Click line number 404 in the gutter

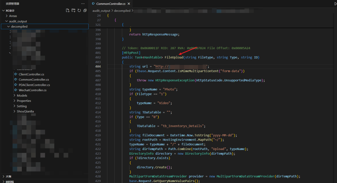click(x=98, y=66)
